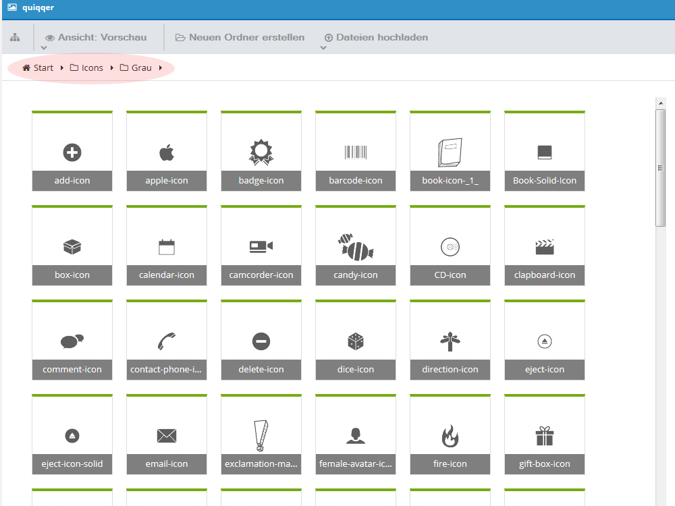Expand the arrow after Grau breadcrumb
Image resolution: width=675 pixels, height=506 pixels.
(161, 68)
